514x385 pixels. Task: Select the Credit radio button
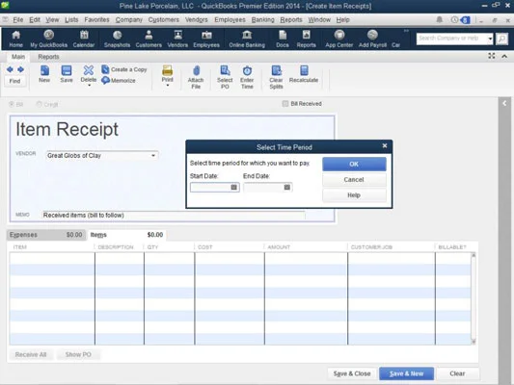coord(39,104)
